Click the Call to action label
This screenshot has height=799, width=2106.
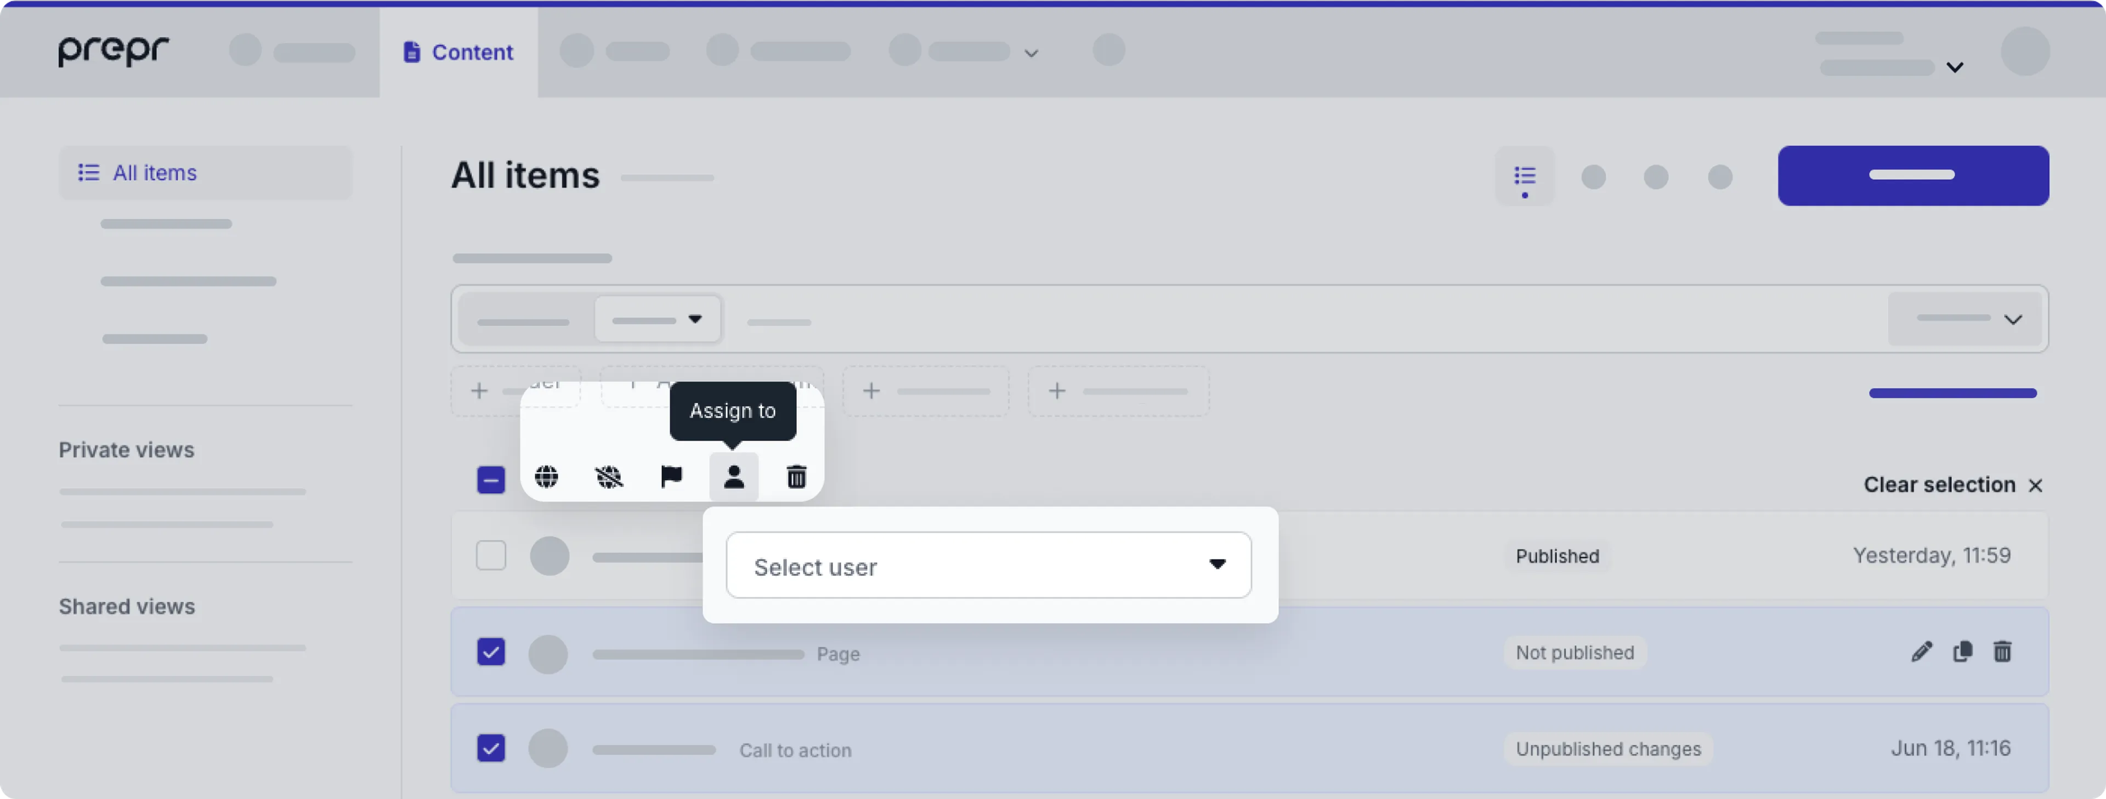click(795, 751)
